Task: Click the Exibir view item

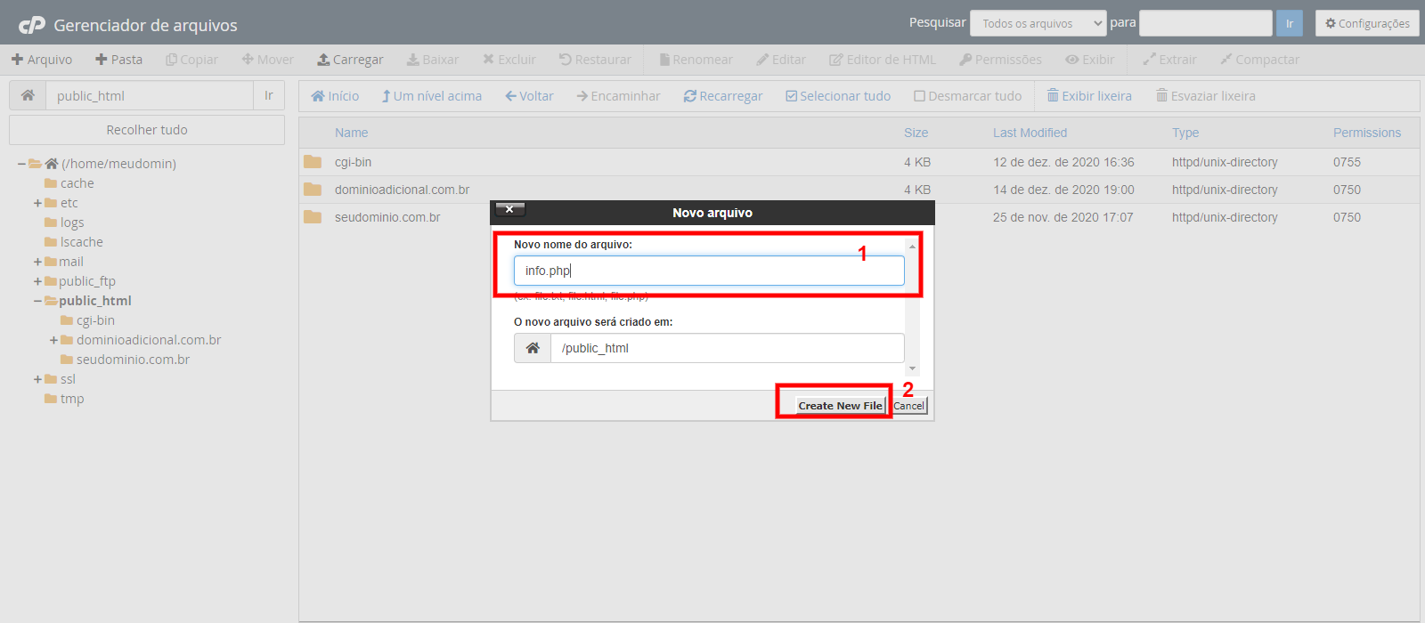Action: tap(1090, 60)
